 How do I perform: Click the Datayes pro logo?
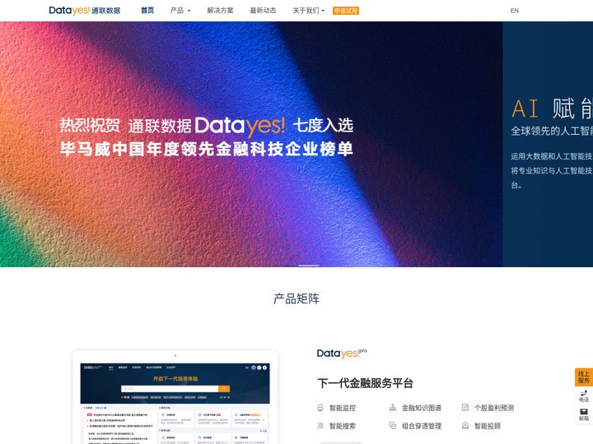(x=342, y=354)
